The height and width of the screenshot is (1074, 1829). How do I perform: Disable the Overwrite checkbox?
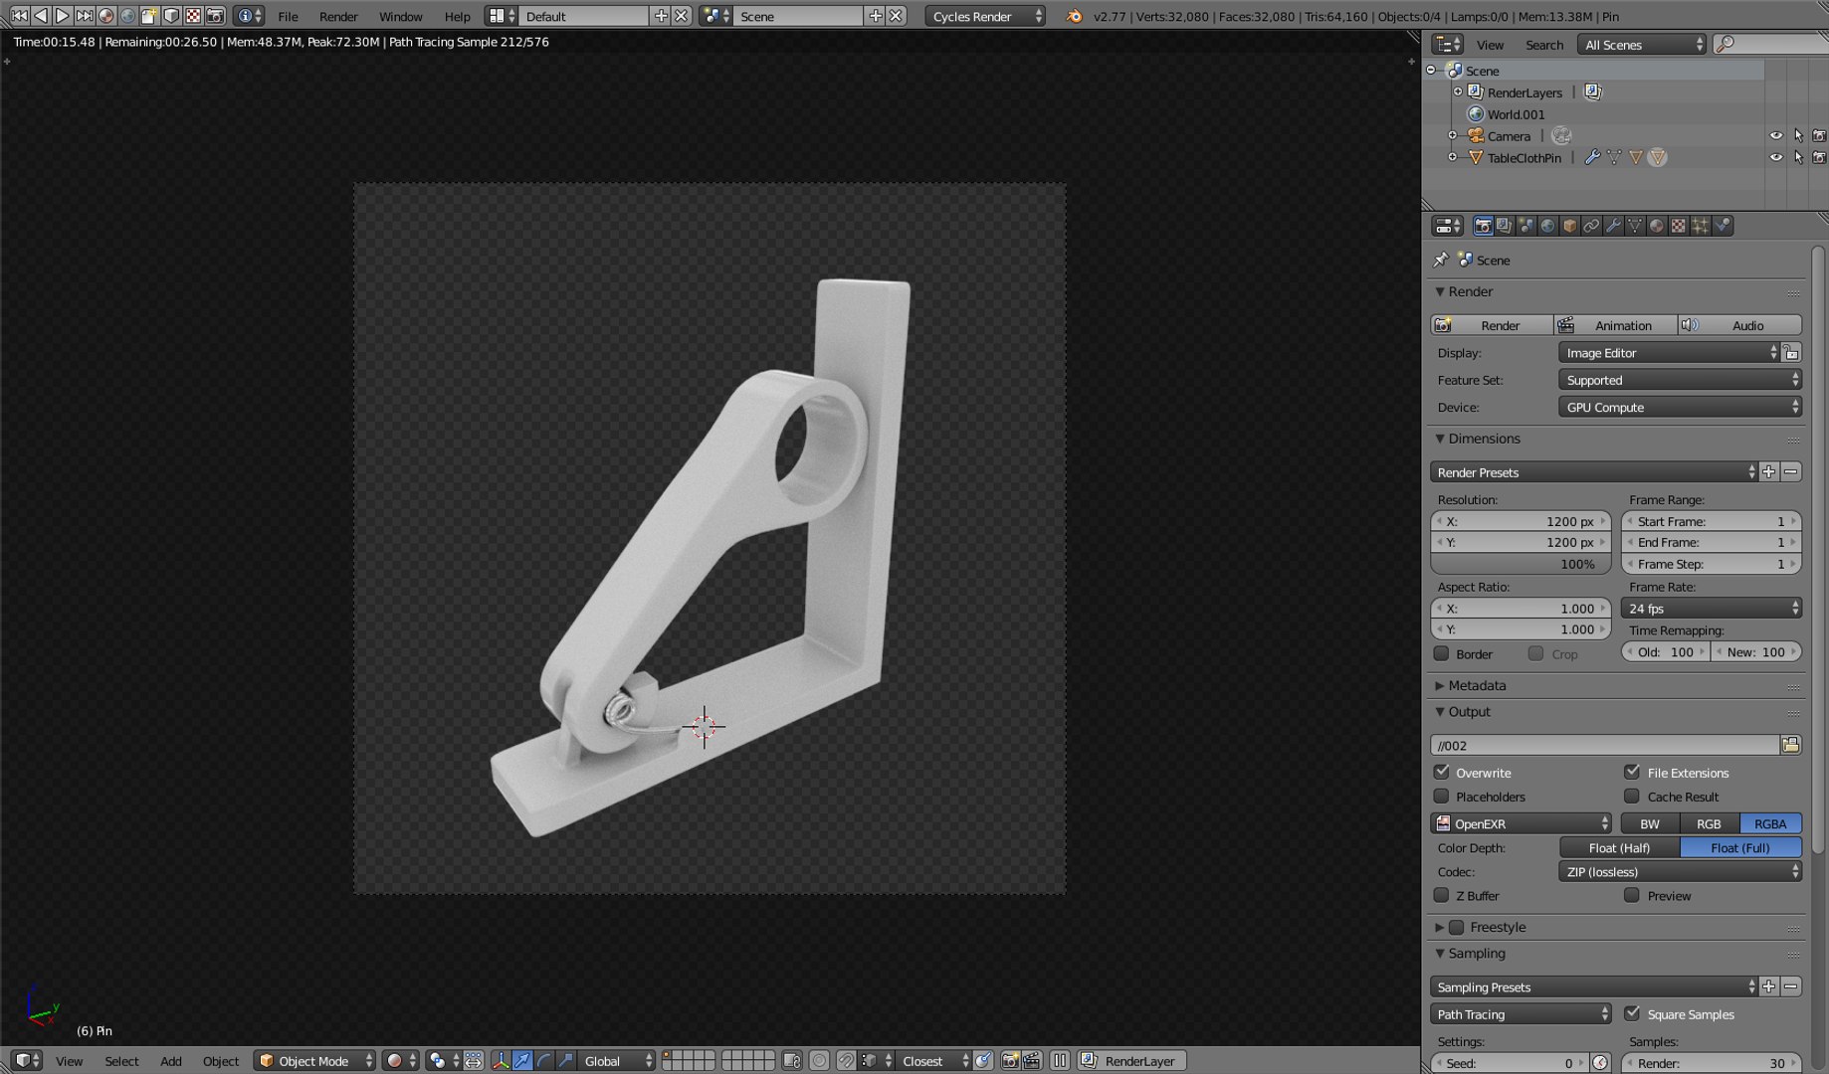(x=1441, y=772)
